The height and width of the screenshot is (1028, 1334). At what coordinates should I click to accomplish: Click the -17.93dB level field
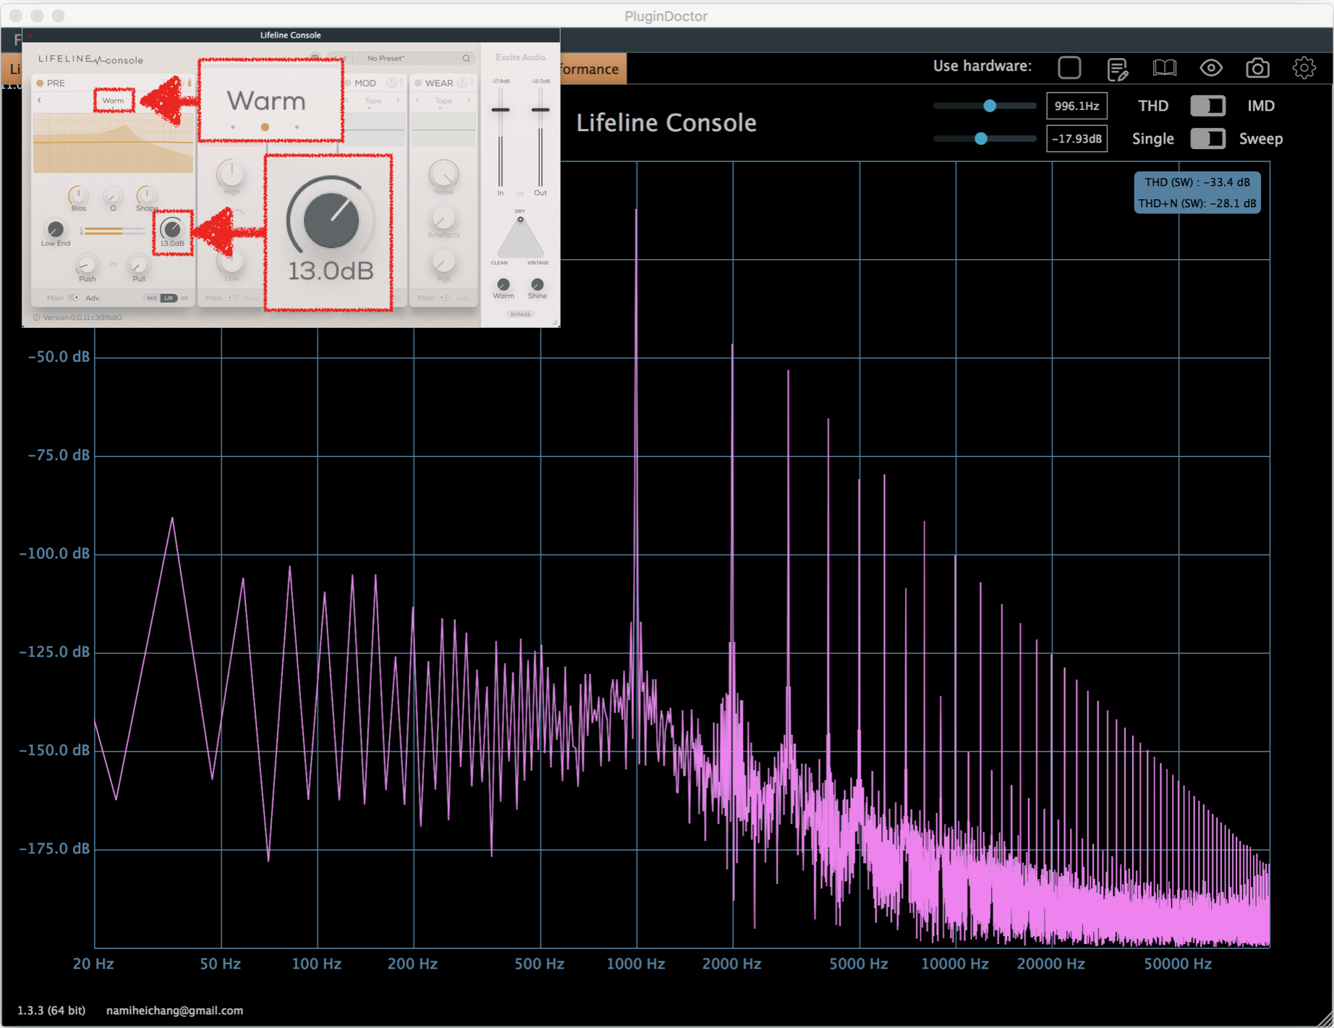(x=1076, y=138)
